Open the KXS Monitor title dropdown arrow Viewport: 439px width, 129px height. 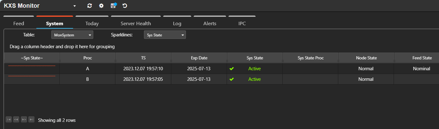pos(75,6)
